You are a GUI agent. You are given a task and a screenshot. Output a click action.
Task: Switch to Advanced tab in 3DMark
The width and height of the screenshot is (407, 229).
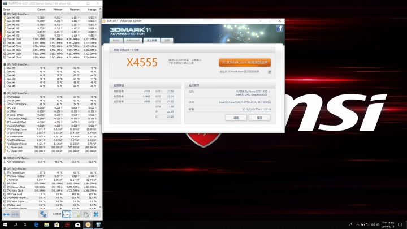pyautogui.click(x=133, y=41)
